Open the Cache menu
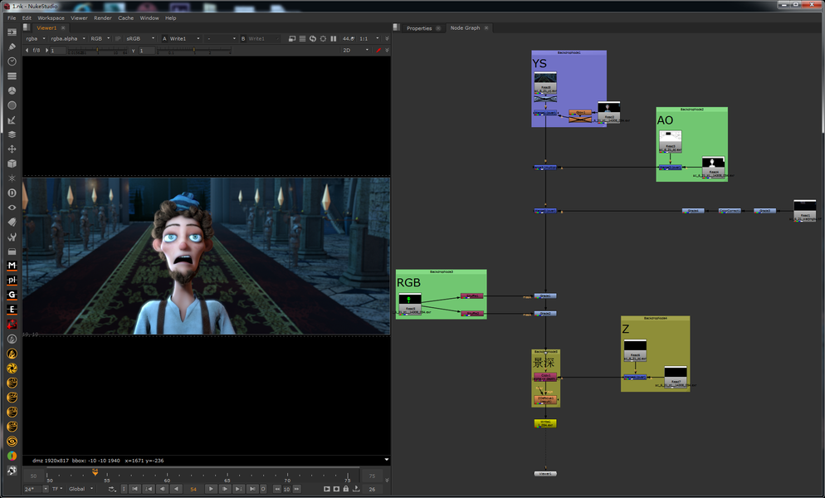The width and height of the screenshot is (825, 498). click(126, 18)
